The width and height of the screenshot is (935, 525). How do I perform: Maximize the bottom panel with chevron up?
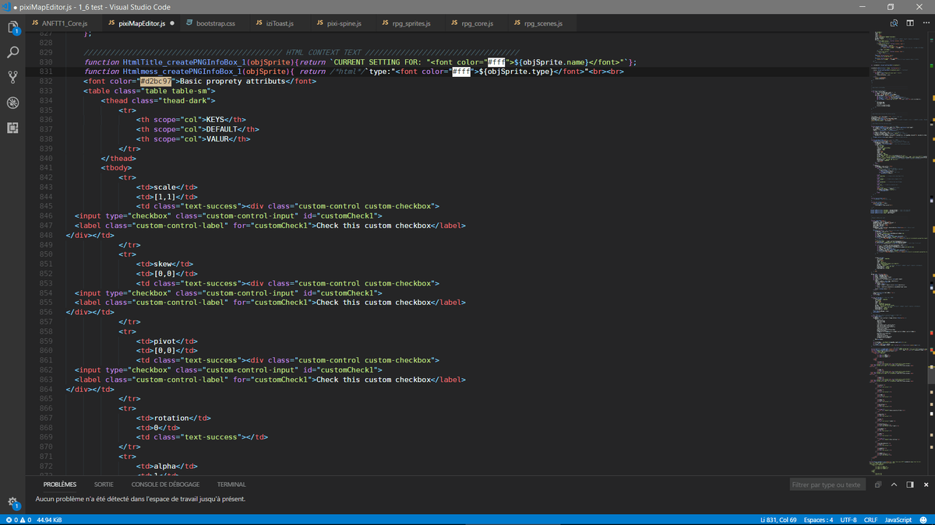(894, 485)
